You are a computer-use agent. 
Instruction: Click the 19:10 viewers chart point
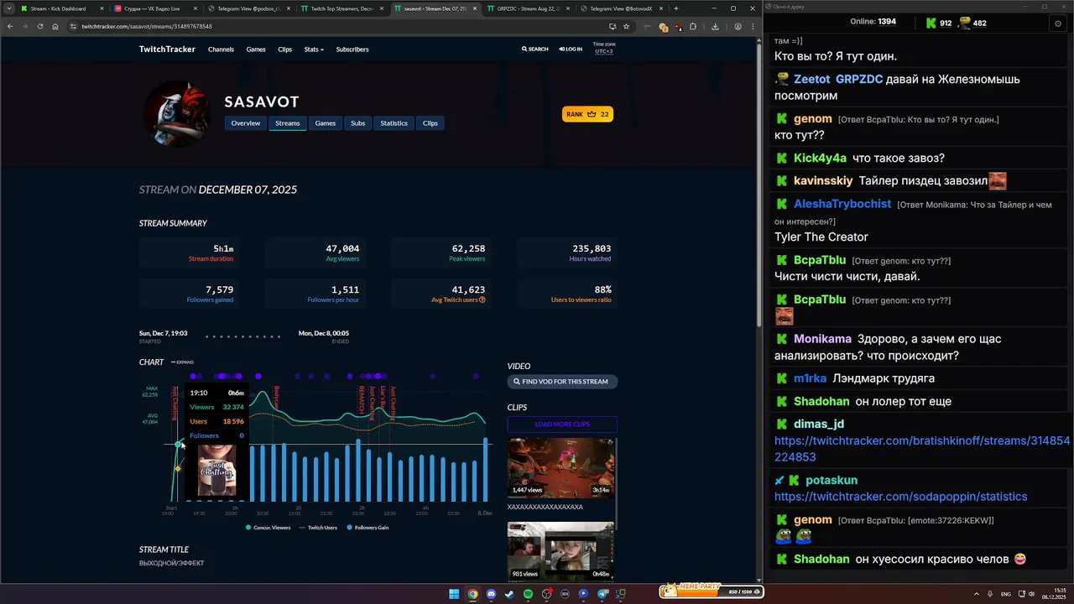point(178,443)
